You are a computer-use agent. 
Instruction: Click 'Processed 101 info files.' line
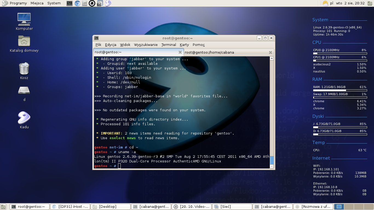coord(128,124)
